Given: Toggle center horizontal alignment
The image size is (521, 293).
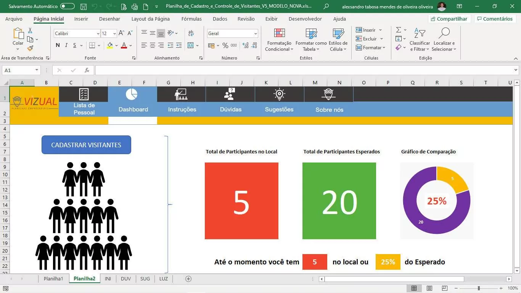Looking at the screenshot, I should click(x=152, y=45).
